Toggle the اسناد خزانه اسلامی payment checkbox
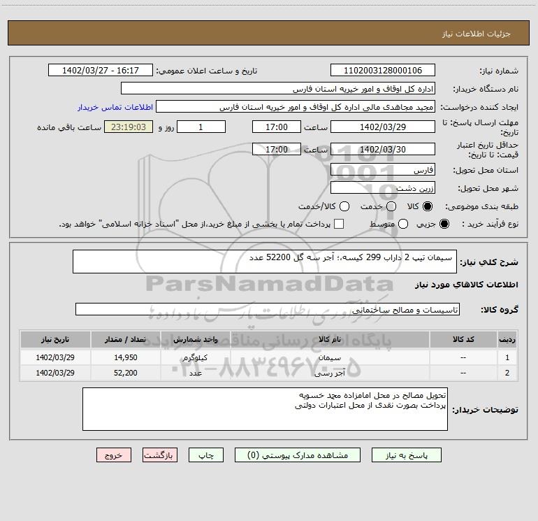The height and width of the screenshot is (521, 538). [x=339, y=224]
